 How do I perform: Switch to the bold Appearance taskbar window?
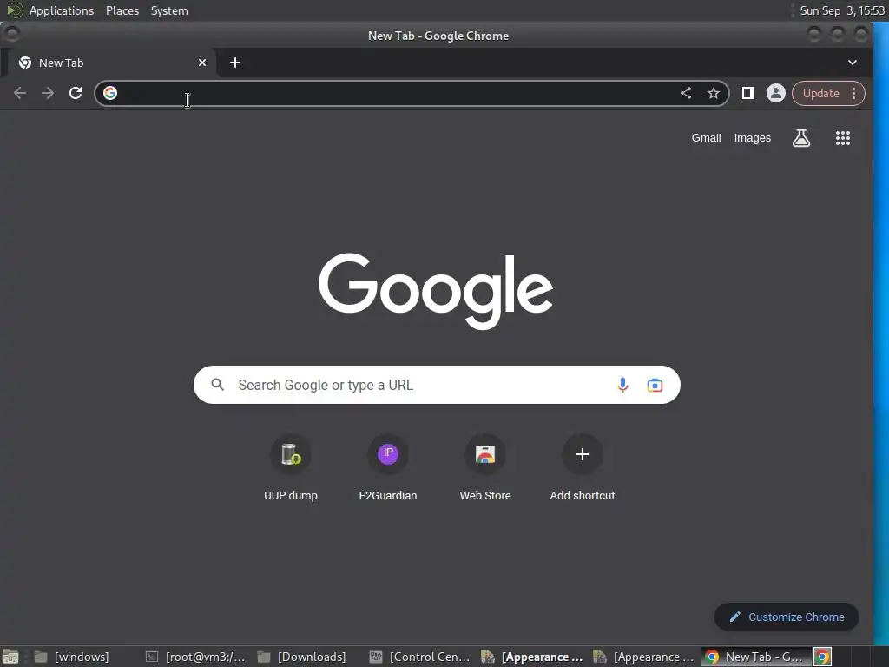click(x=532, y=657)
